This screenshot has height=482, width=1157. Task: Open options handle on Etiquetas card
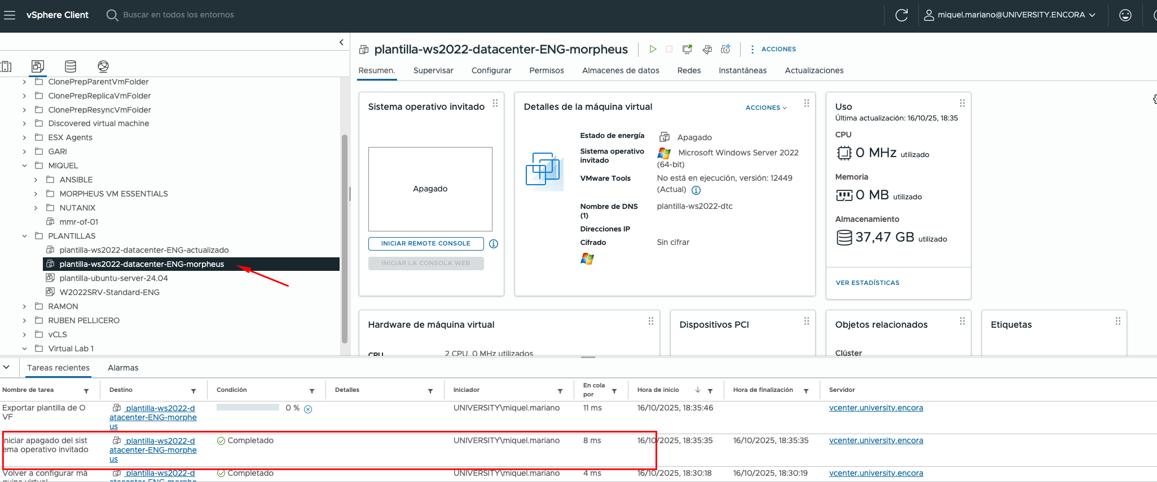1118,321
